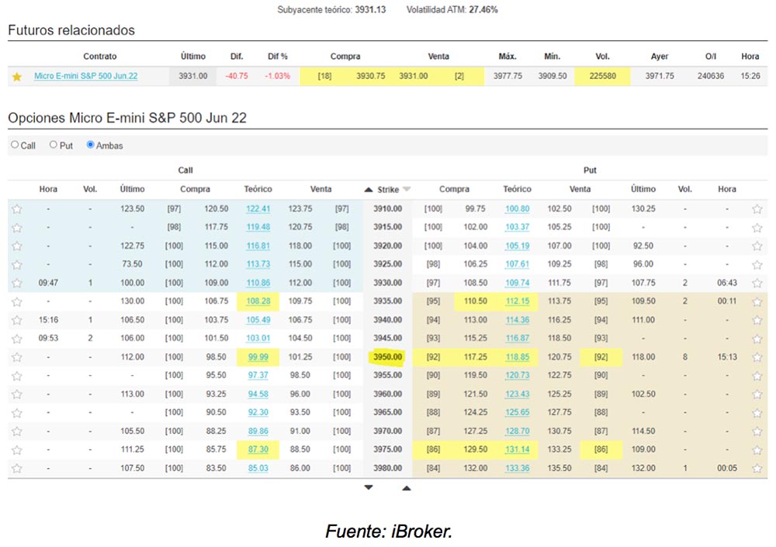Click the 3980.00 strike cell
The width and height of the screenshot is (776, 547).
point(387,468)
